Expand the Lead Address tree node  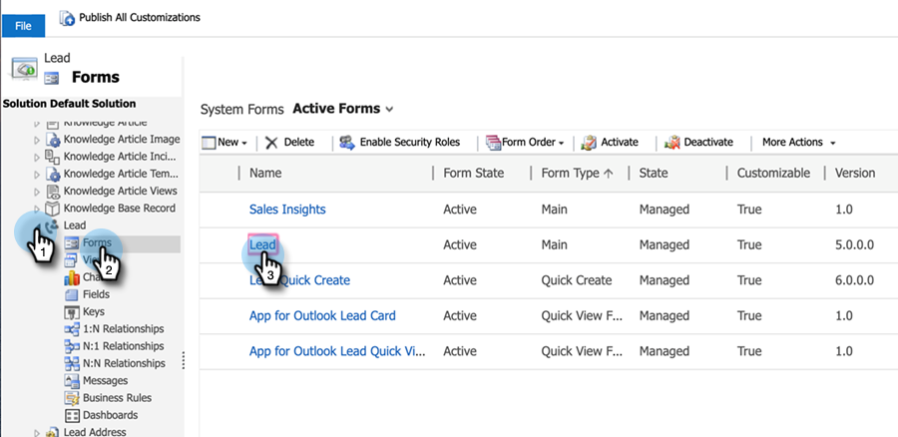[x=38, y=432]
